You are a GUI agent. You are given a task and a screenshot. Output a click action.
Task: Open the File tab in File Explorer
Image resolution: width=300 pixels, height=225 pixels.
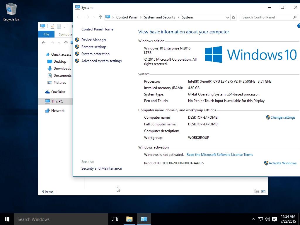pos(46,34)
